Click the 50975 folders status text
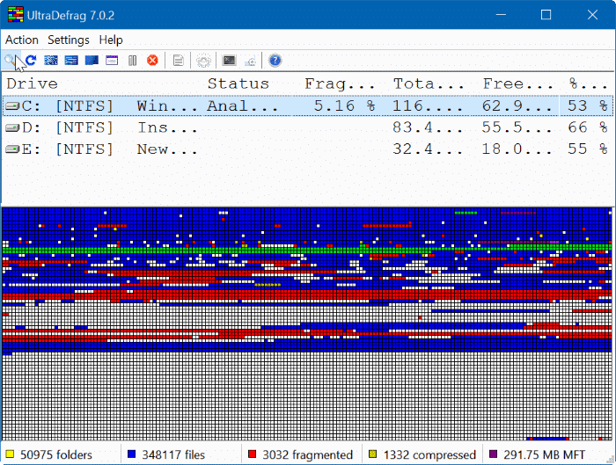The height and width of the screenshot is (465, 616). 56,454
